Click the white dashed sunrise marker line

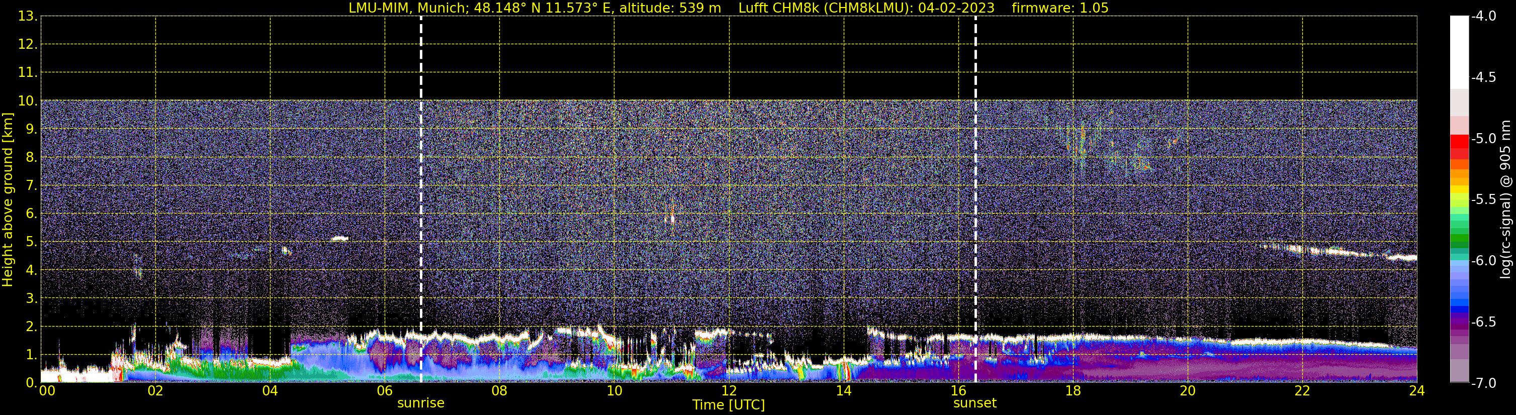[421, 199]
